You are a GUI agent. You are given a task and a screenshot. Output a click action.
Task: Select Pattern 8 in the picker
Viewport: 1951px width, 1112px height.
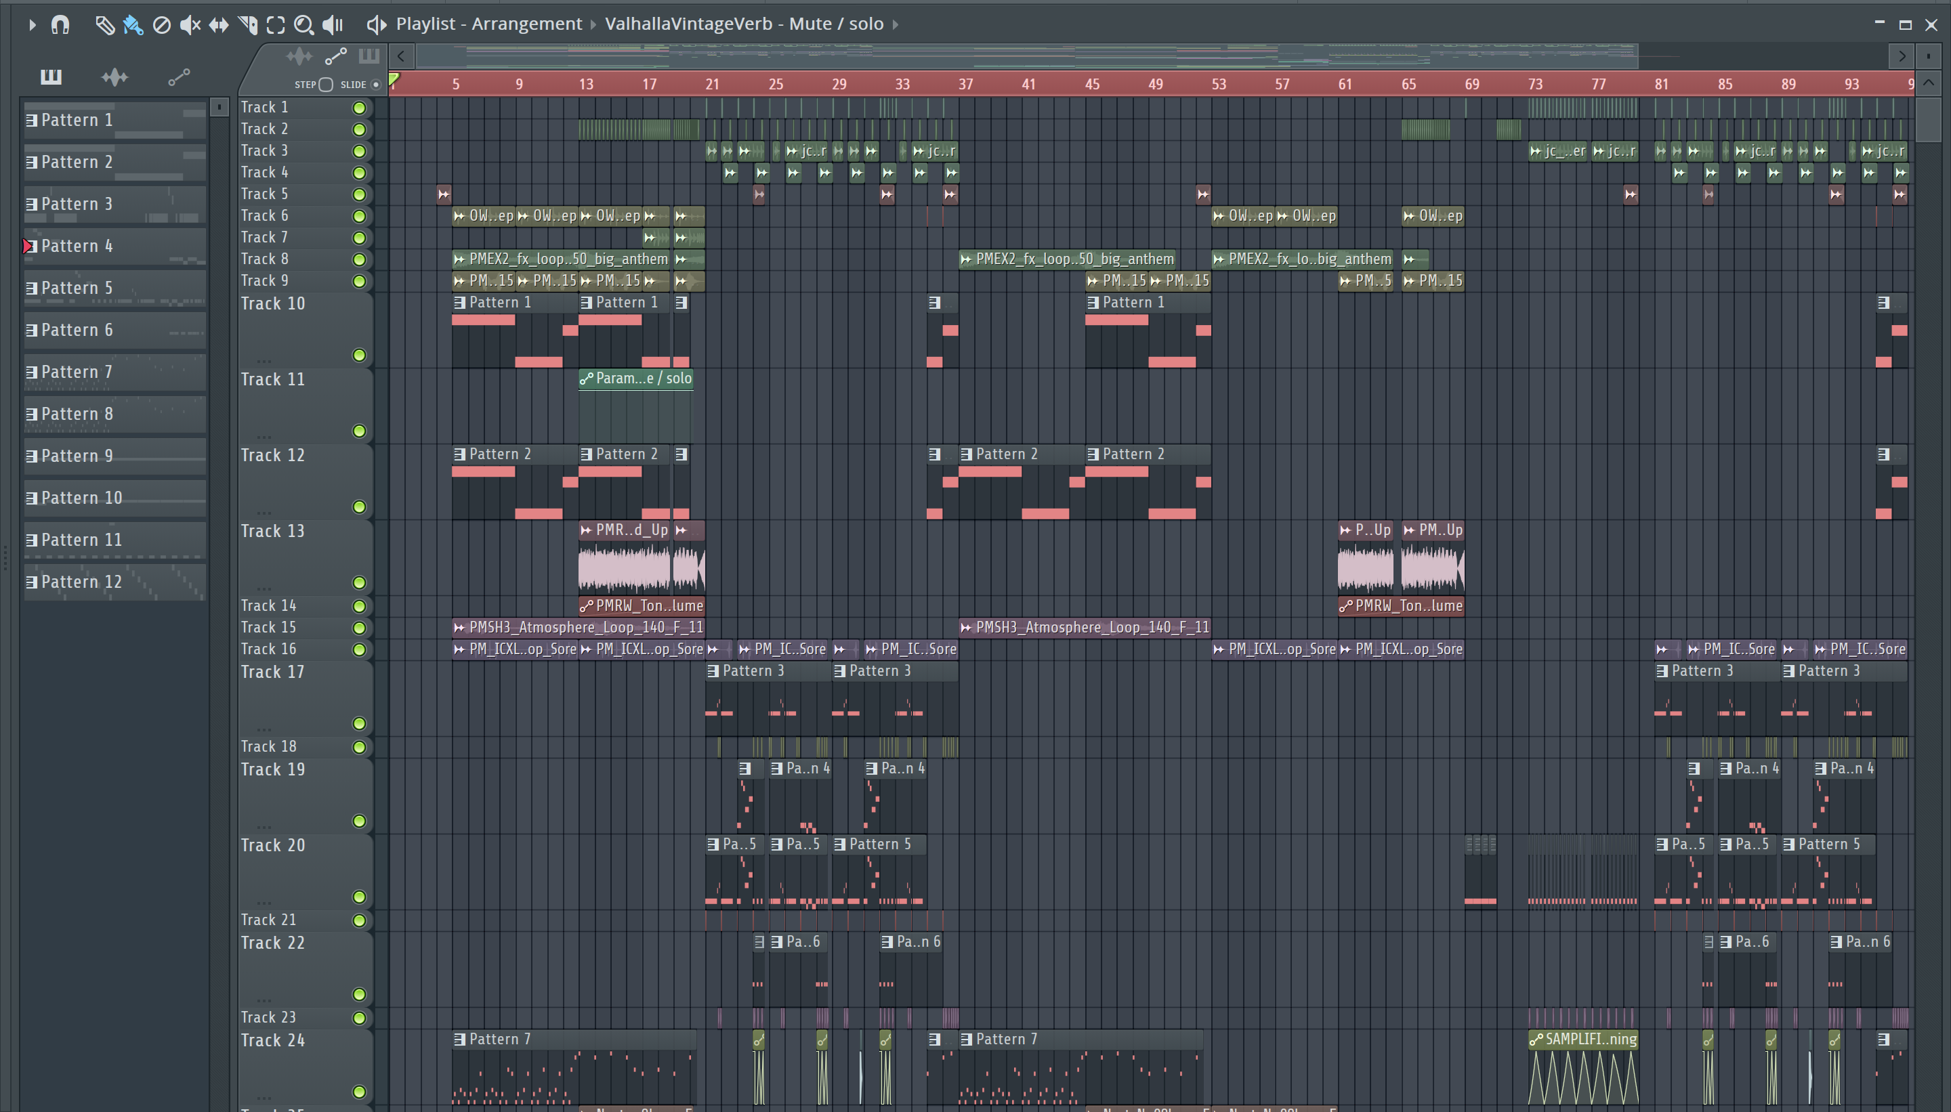click(114, 414)
